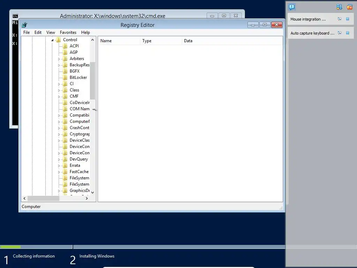Expand the CI key
This screenshot has width=357, height=268.
pyautogui.click(x=59, y=84)
